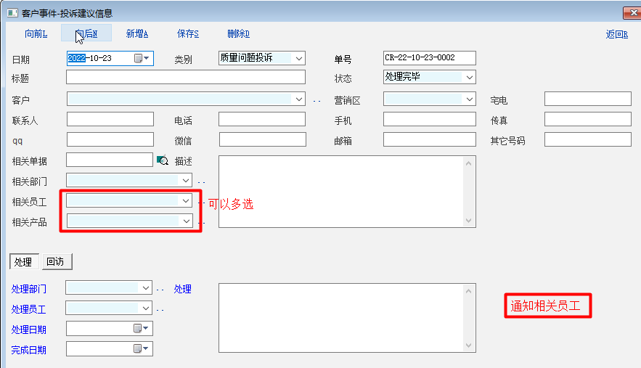This screenshot has height=368, width=641.
Task: Click the search icon beside 相关单据 field
Action: (163, 160)
